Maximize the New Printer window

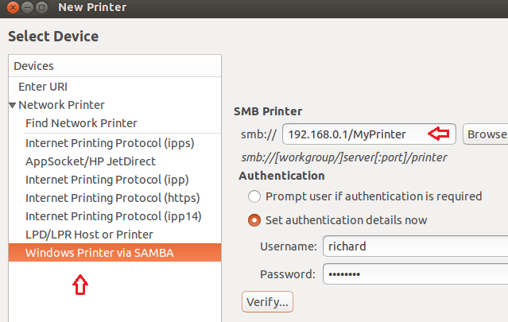pos(40,8)
